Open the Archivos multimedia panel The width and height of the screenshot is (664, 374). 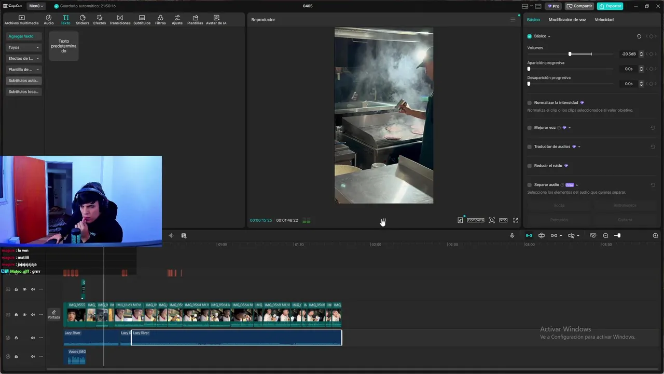click(21, 20)
